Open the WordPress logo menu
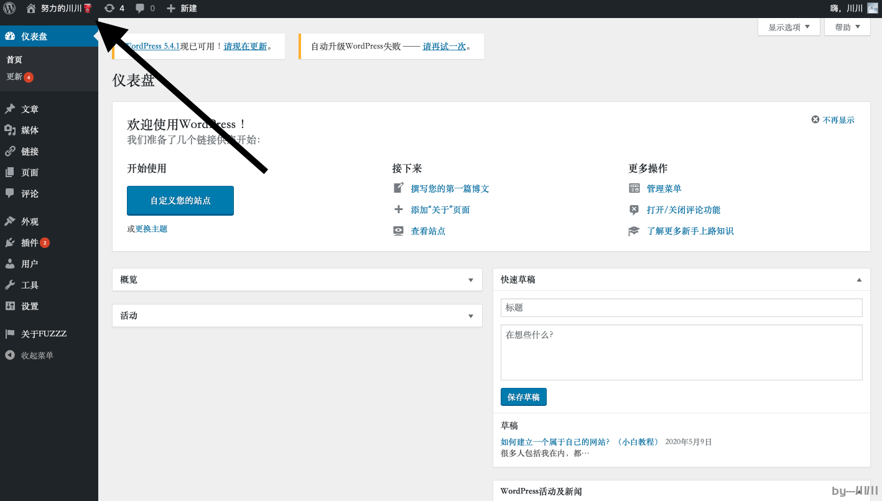 9,8
